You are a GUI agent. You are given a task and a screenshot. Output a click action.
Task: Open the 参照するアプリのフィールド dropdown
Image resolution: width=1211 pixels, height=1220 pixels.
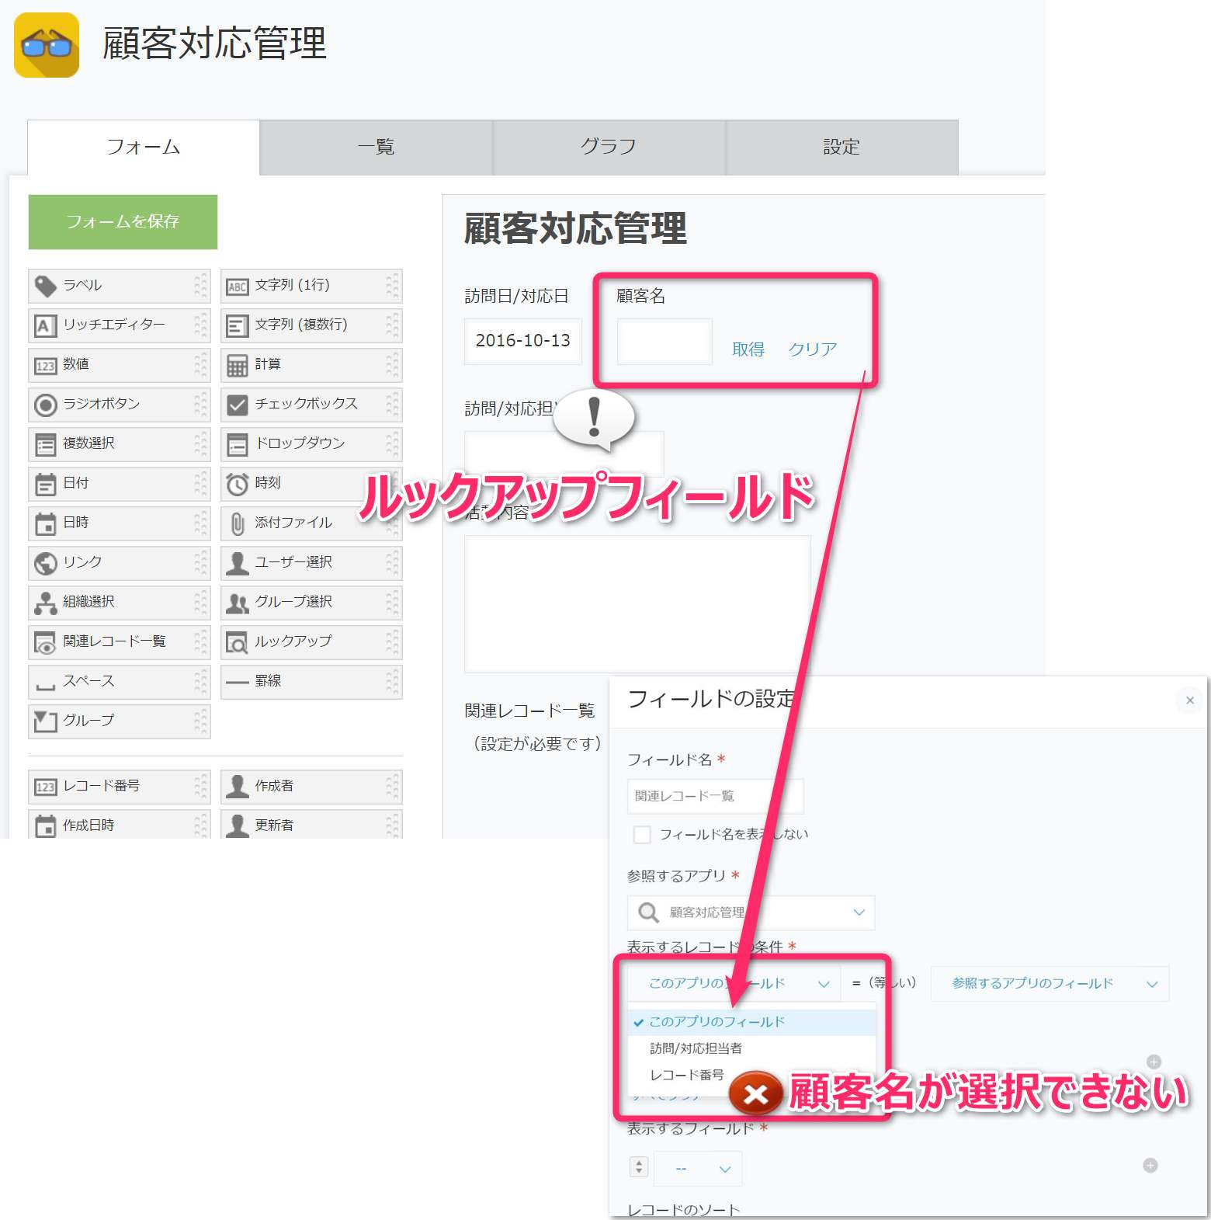click(x=1050, y=984)
